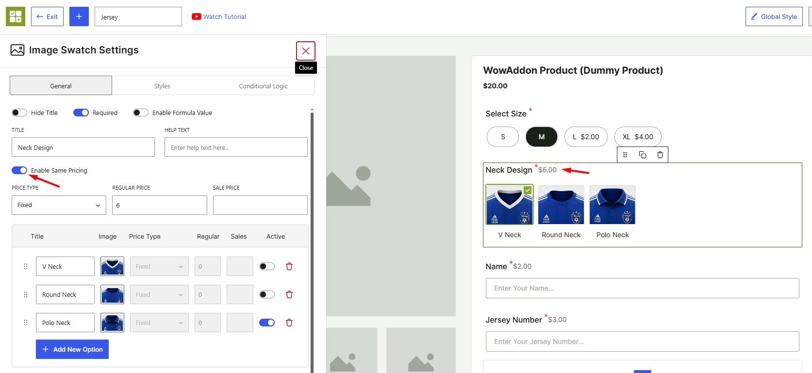The height and width of the screenshot is (373, 812).
Task: Switch to the Styles tab
Action: (x=162, y=86)
